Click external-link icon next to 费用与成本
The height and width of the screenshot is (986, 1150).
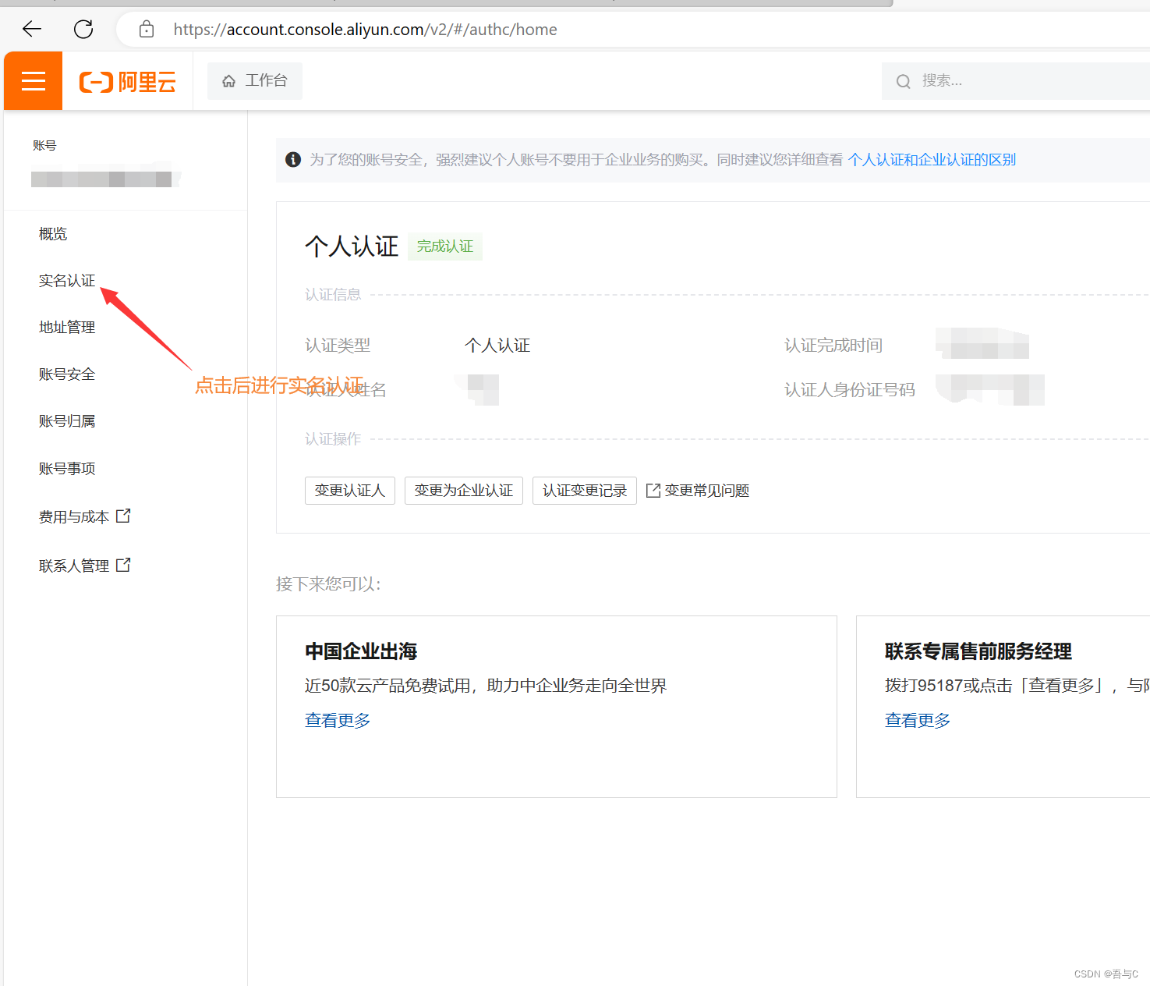coord(123,516)
